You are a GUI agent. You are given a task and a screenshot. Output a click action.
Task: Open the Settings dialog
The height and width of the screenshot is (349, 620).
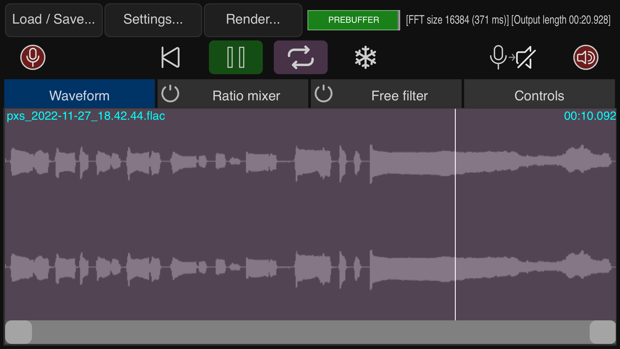(x=153, y=20)
